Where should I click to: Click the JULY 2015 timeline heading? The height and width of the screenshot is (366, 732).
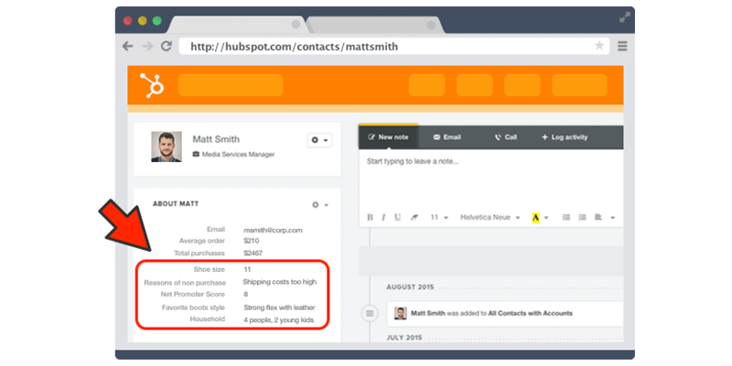404,338
